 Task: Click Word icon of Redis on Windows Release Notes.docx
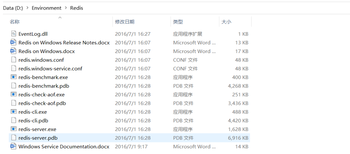(14, 42)
